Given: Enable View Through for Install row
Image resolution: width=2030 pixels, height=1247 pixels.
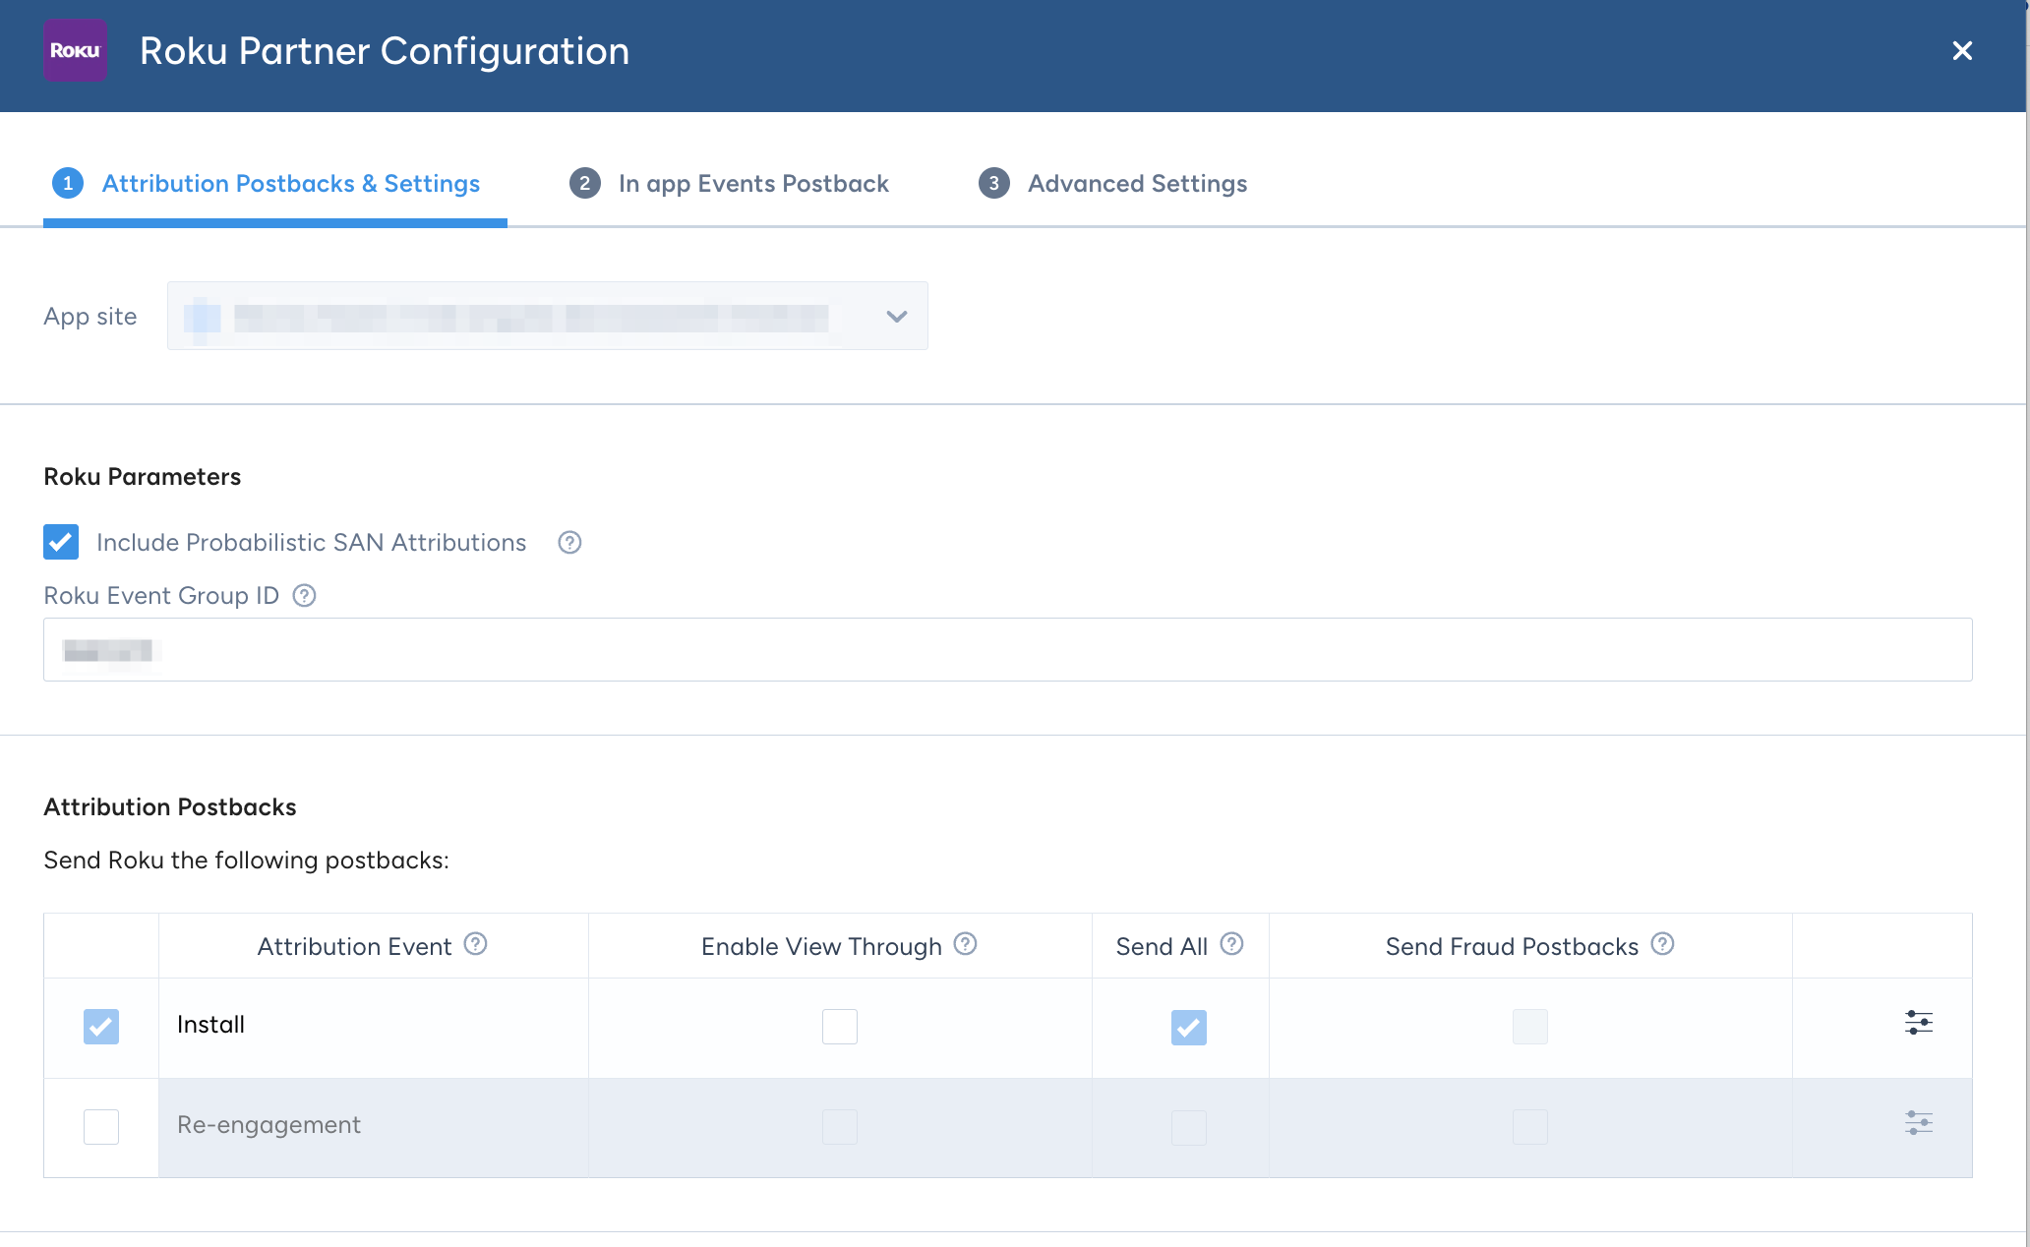Looking at the screenshot, I should [840, 1027].
